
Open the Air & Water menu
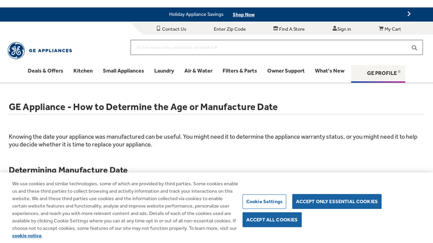click(x=198, y=71)
